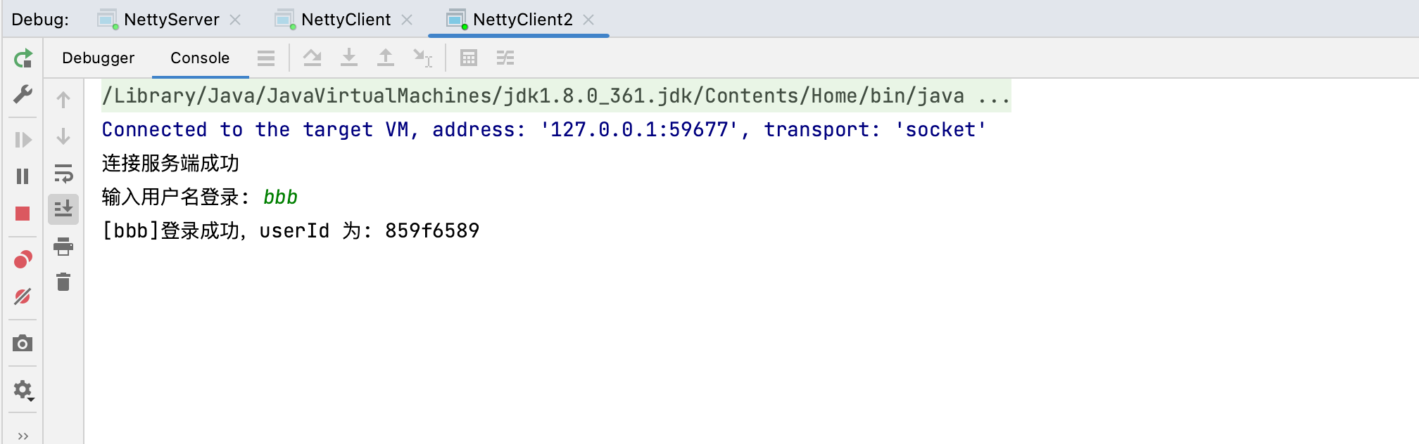Click the Step Over toolbar icon
The image size is (1419, 444).
pos(313,58)
